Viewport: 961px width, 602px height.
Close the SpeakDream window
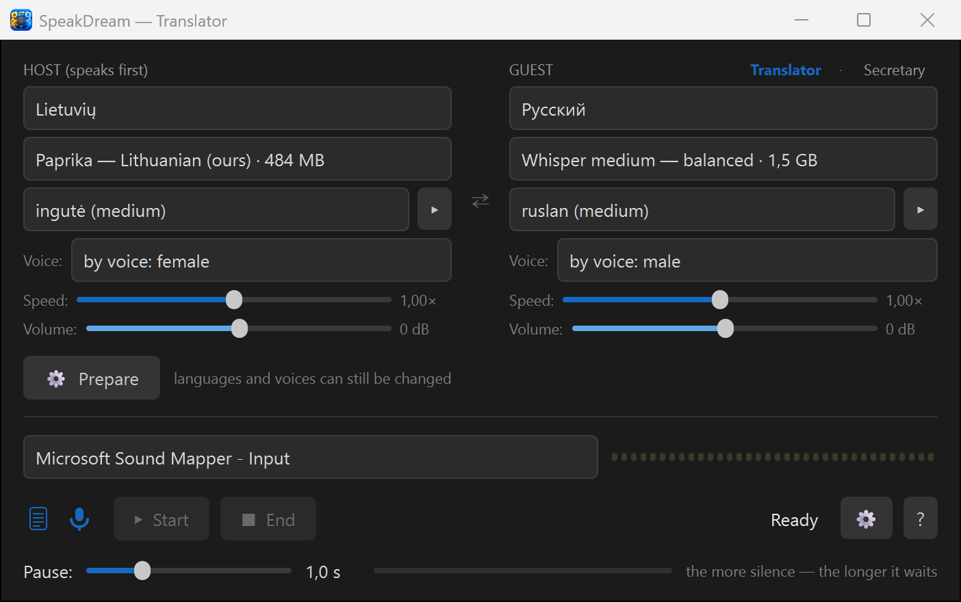(927, 20)
